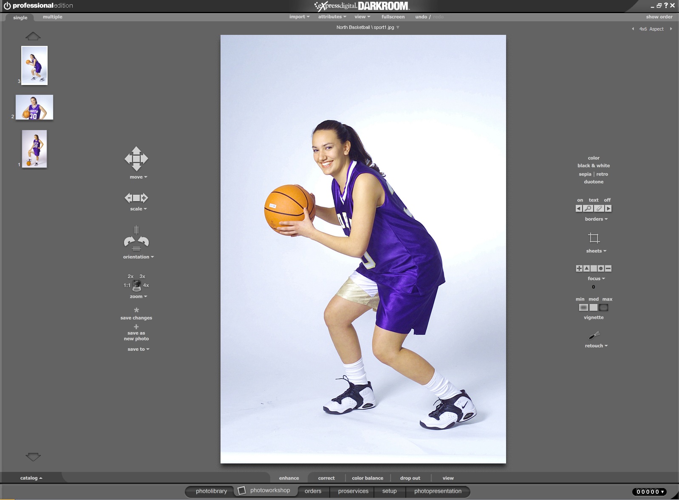Set zoom level to 4x

(146, 285)
